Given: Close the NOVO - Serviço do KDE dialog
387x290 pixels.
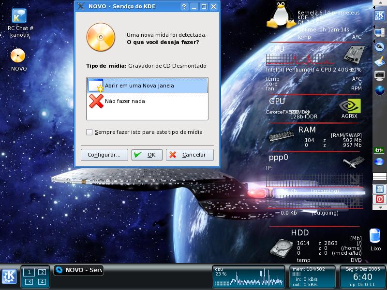Looking at the screenshot, I should (213, 7).
